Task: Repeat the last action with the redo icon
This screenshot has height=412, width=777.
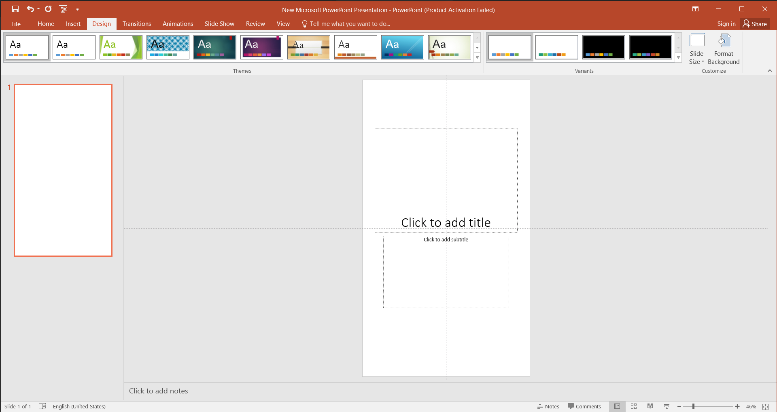Action: tap(48, 9)
